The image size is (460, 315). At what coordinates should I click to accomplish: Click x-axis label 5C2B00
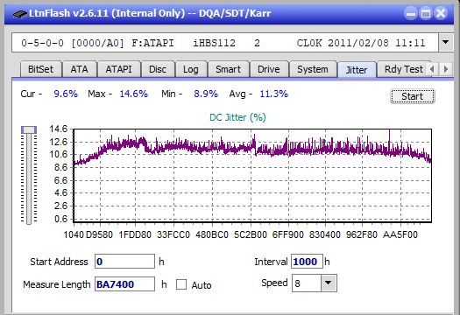coord(251,234)
